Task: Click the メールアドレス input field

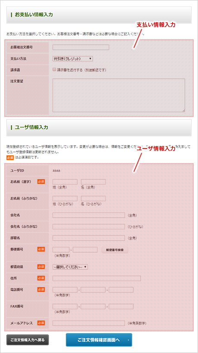Action: click(89, 323)
